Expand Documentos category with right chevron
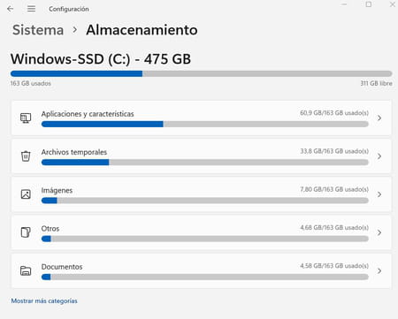398x319 pixels. click(379, 270)
